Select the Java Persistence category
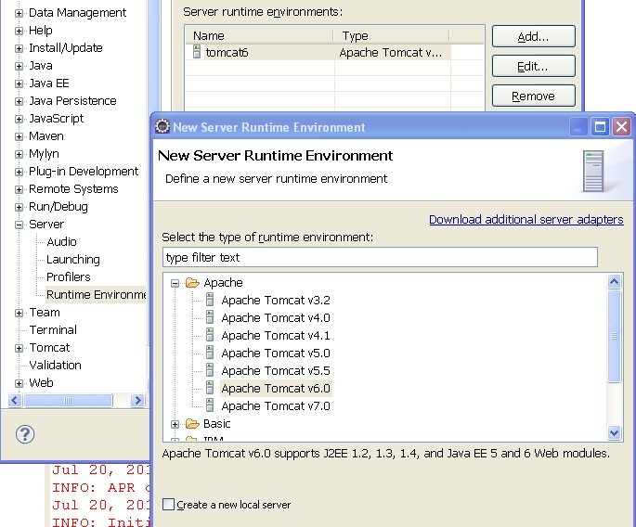636x527 pixels. coord(72,100)
